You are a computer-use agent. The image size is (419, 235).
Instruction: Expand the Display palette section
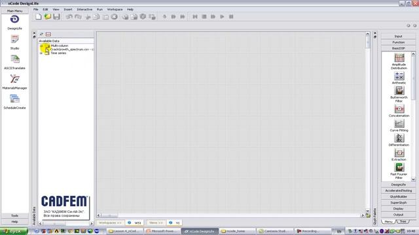tap(399, 209)
